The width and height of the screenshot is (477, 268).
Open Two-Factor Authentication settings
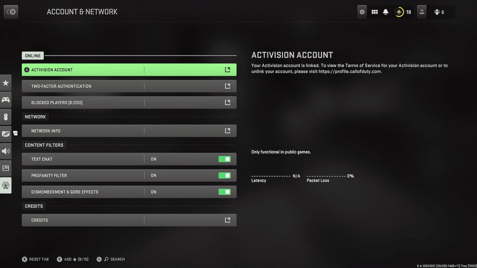tap(129, 86)
